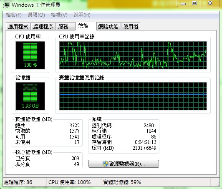Click the shield icon on 資源監視器 button
The width and height of the screenshot is (222, 189).
click(106, 164)
